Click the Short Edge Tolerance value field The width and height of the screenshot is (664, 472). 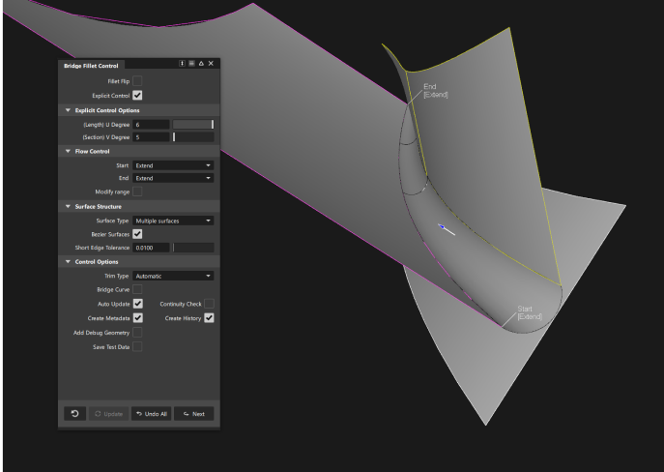tap(151, 248)
